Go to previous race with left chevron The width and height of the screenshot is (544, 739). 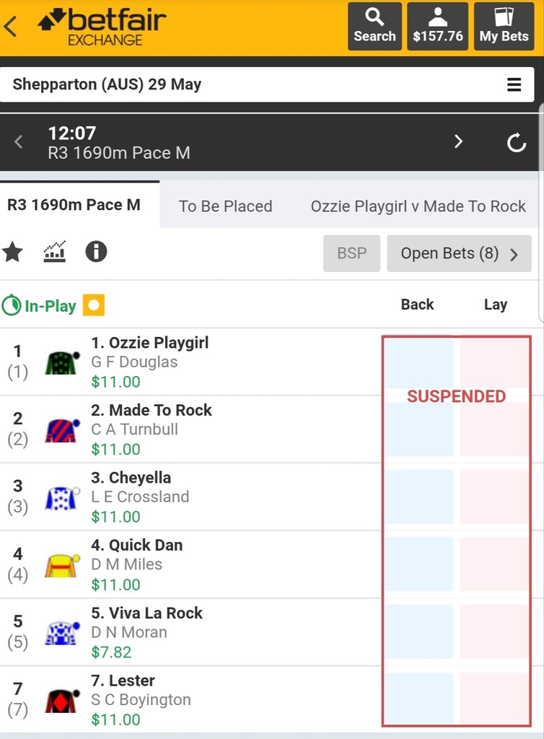(x=18, y=141)
